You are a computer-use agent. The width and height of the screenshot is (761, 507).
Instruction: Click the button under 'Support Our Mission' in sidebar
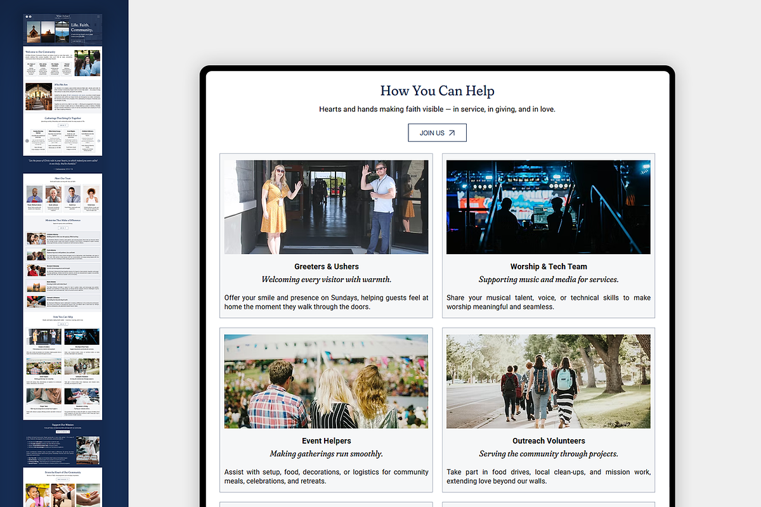pos(63,432)
